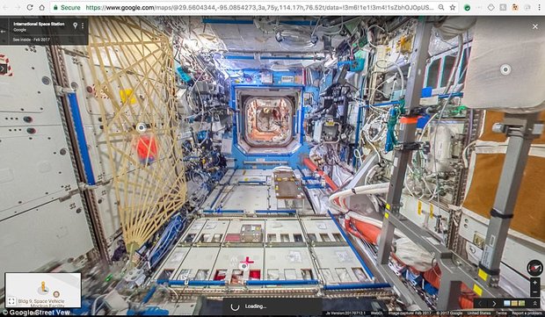This screenshot has width=545, height=317.
Task: Open three-dot options menu in info card
Action: [83, 25]
